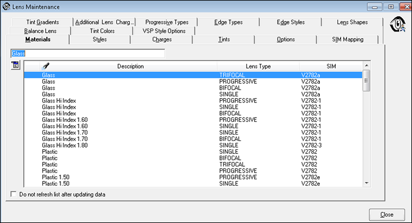Select the Plastic 1.50 PROGRESSIVE row
The width and height of the screenshot is (412, 223).
click(193, 177)
